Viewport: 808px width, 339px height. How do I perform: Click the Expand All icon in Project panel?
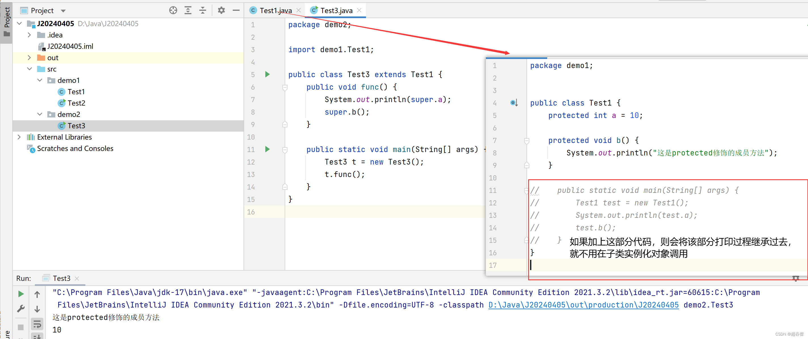[188, 10]
